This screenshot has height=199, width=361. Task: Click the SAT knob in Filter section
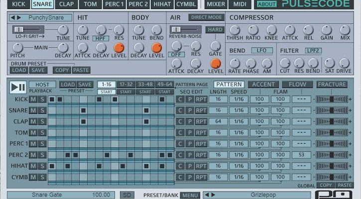[329, 63]
